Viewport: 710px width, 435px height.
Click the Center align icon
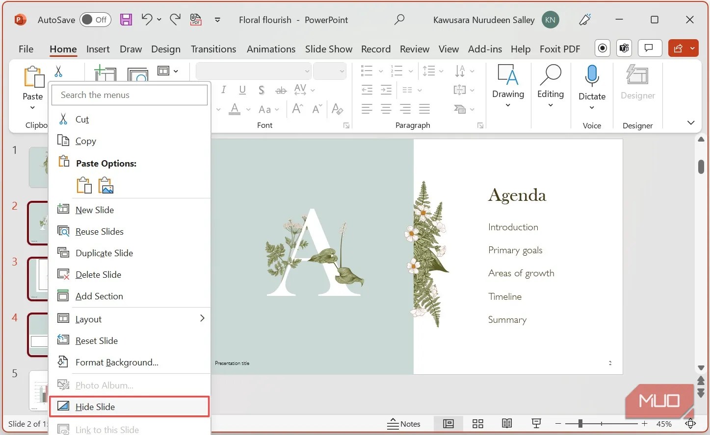click(386, 109)
